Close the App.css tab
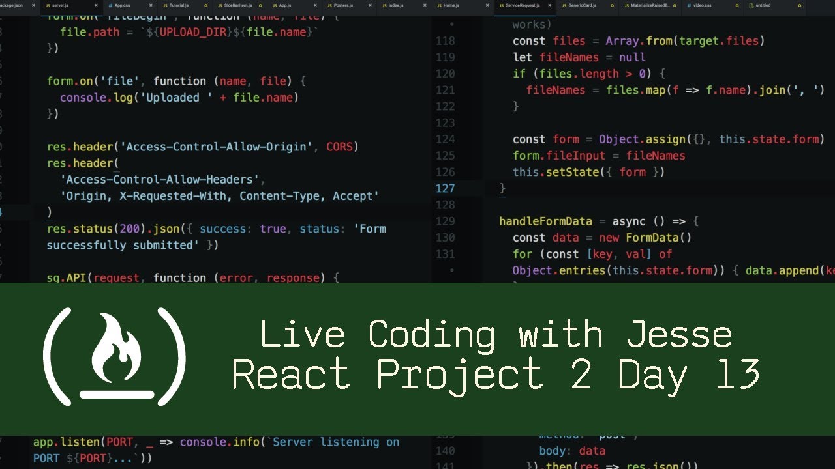The width and height of the screenshot is (835, 469). (x=151, y=5)
